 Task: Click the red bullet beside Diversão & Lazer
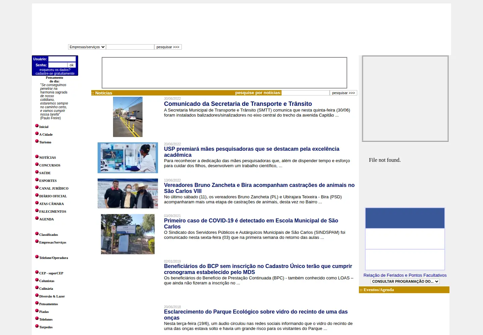click(x=37, y=295)
